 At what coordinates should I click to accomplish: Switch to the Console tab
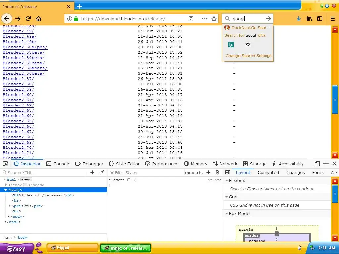pyautogui.click(x=58, y=164)
